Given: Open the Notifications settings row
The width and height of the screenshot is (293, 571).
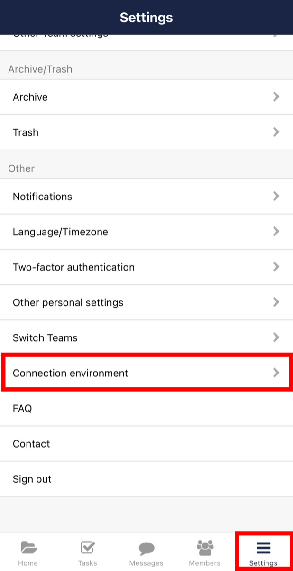Looking at the screenshot, I should tap(146, 196).
